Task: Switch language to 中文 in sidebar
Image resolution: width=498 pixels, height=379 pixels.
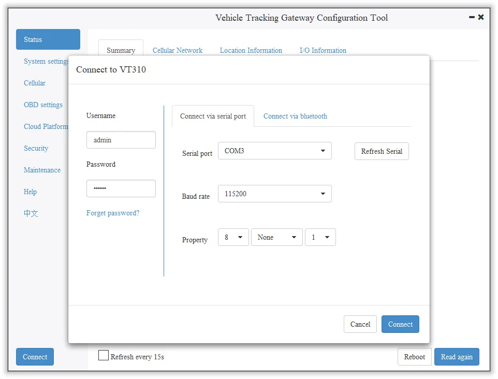Action: [x=31, y=213]
